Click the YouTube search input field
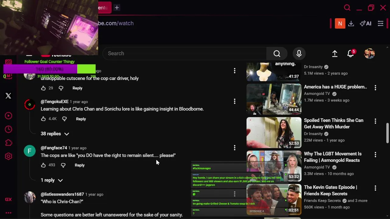390x219 pixels. pos(185,54)
